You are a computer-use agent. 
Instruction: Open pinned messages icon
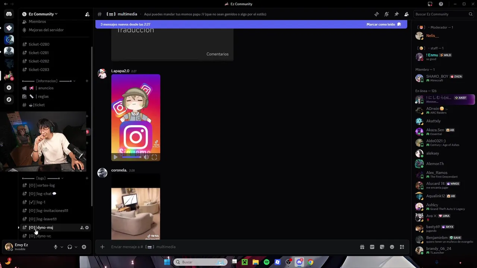click(397, 14)
